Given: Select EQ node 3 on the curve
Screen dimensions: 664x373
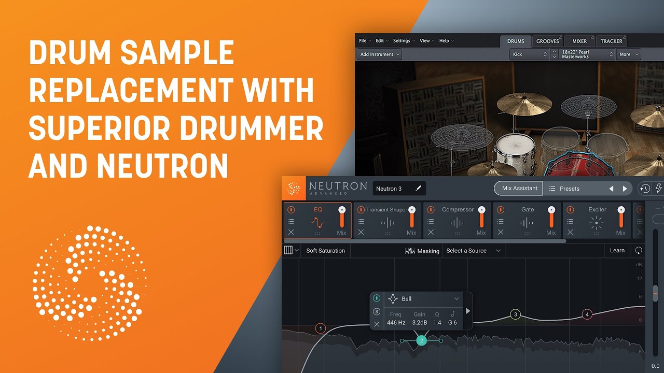Looking at the screenshot, I should pyautogui.click(x=515, y=314).
